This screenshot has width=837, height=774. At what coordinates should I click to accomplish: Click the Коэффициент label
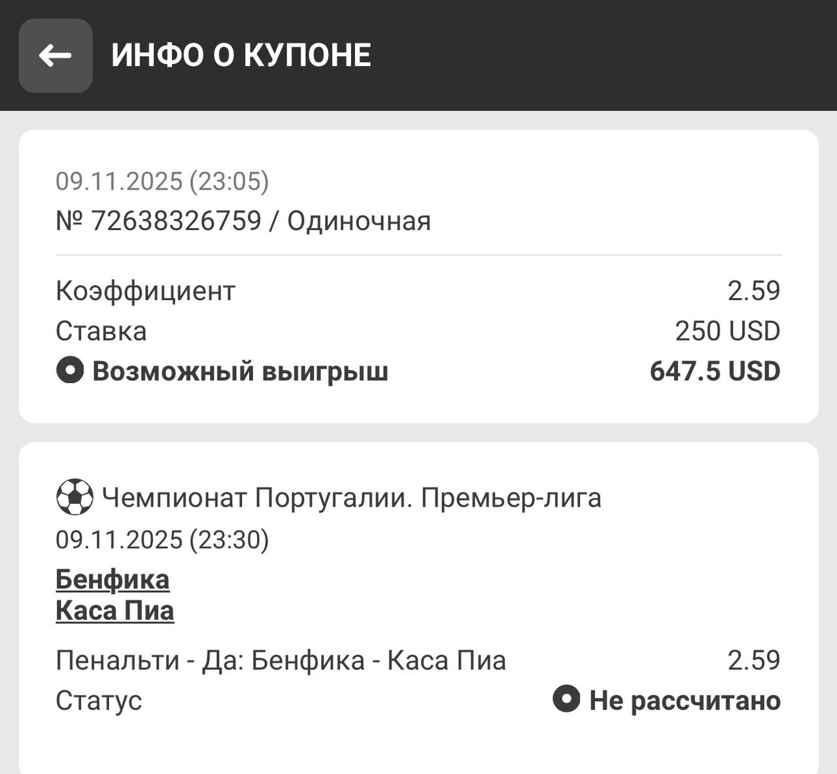pyautogui.click(x=146, y=291)
